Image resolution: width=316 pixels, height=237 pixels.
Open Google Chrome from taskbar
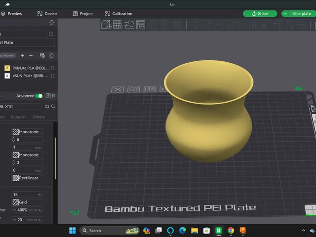(x=231, y=231)
